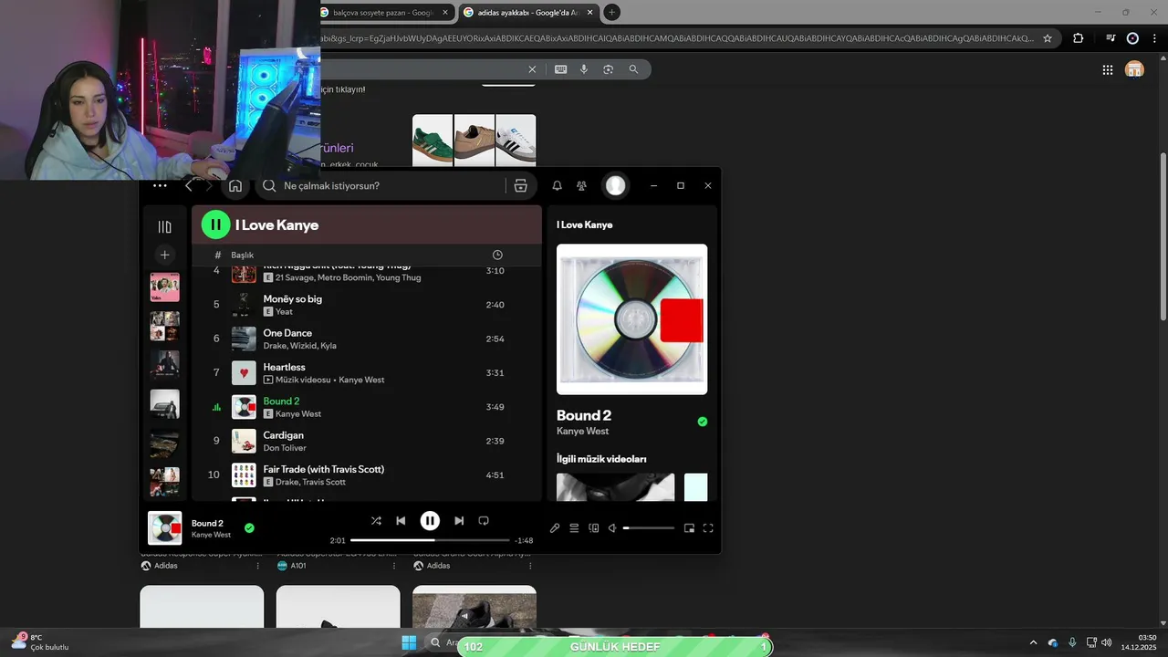The image size is (1168, 657).
Task: Open 'Bound 2' title in Now Playing panel
Action: click(584, 415)
